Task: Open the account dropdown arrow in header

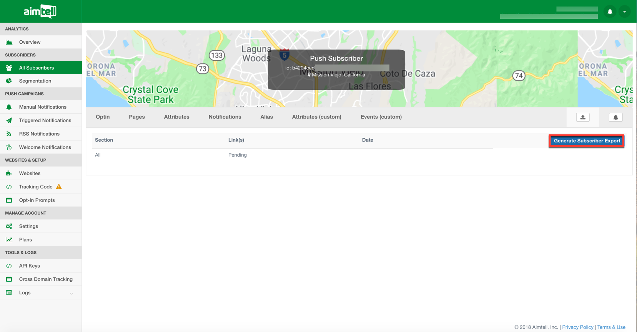Action: click(624, 12)
